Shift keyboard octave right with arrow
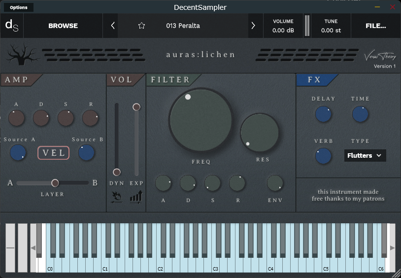Screen dimensions: 401x278 (x=392, y=248)
